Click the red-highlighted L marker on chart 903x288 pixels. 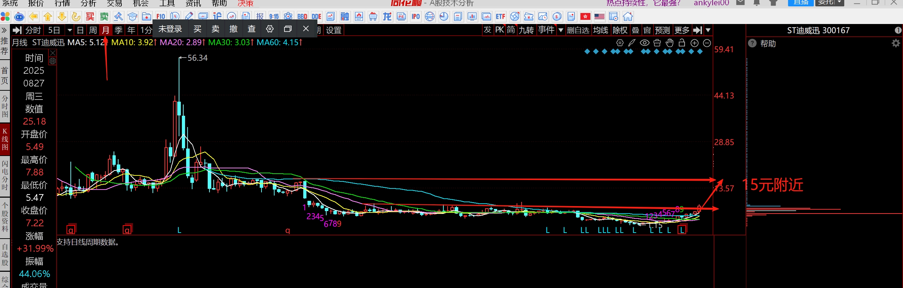point(682,230)
